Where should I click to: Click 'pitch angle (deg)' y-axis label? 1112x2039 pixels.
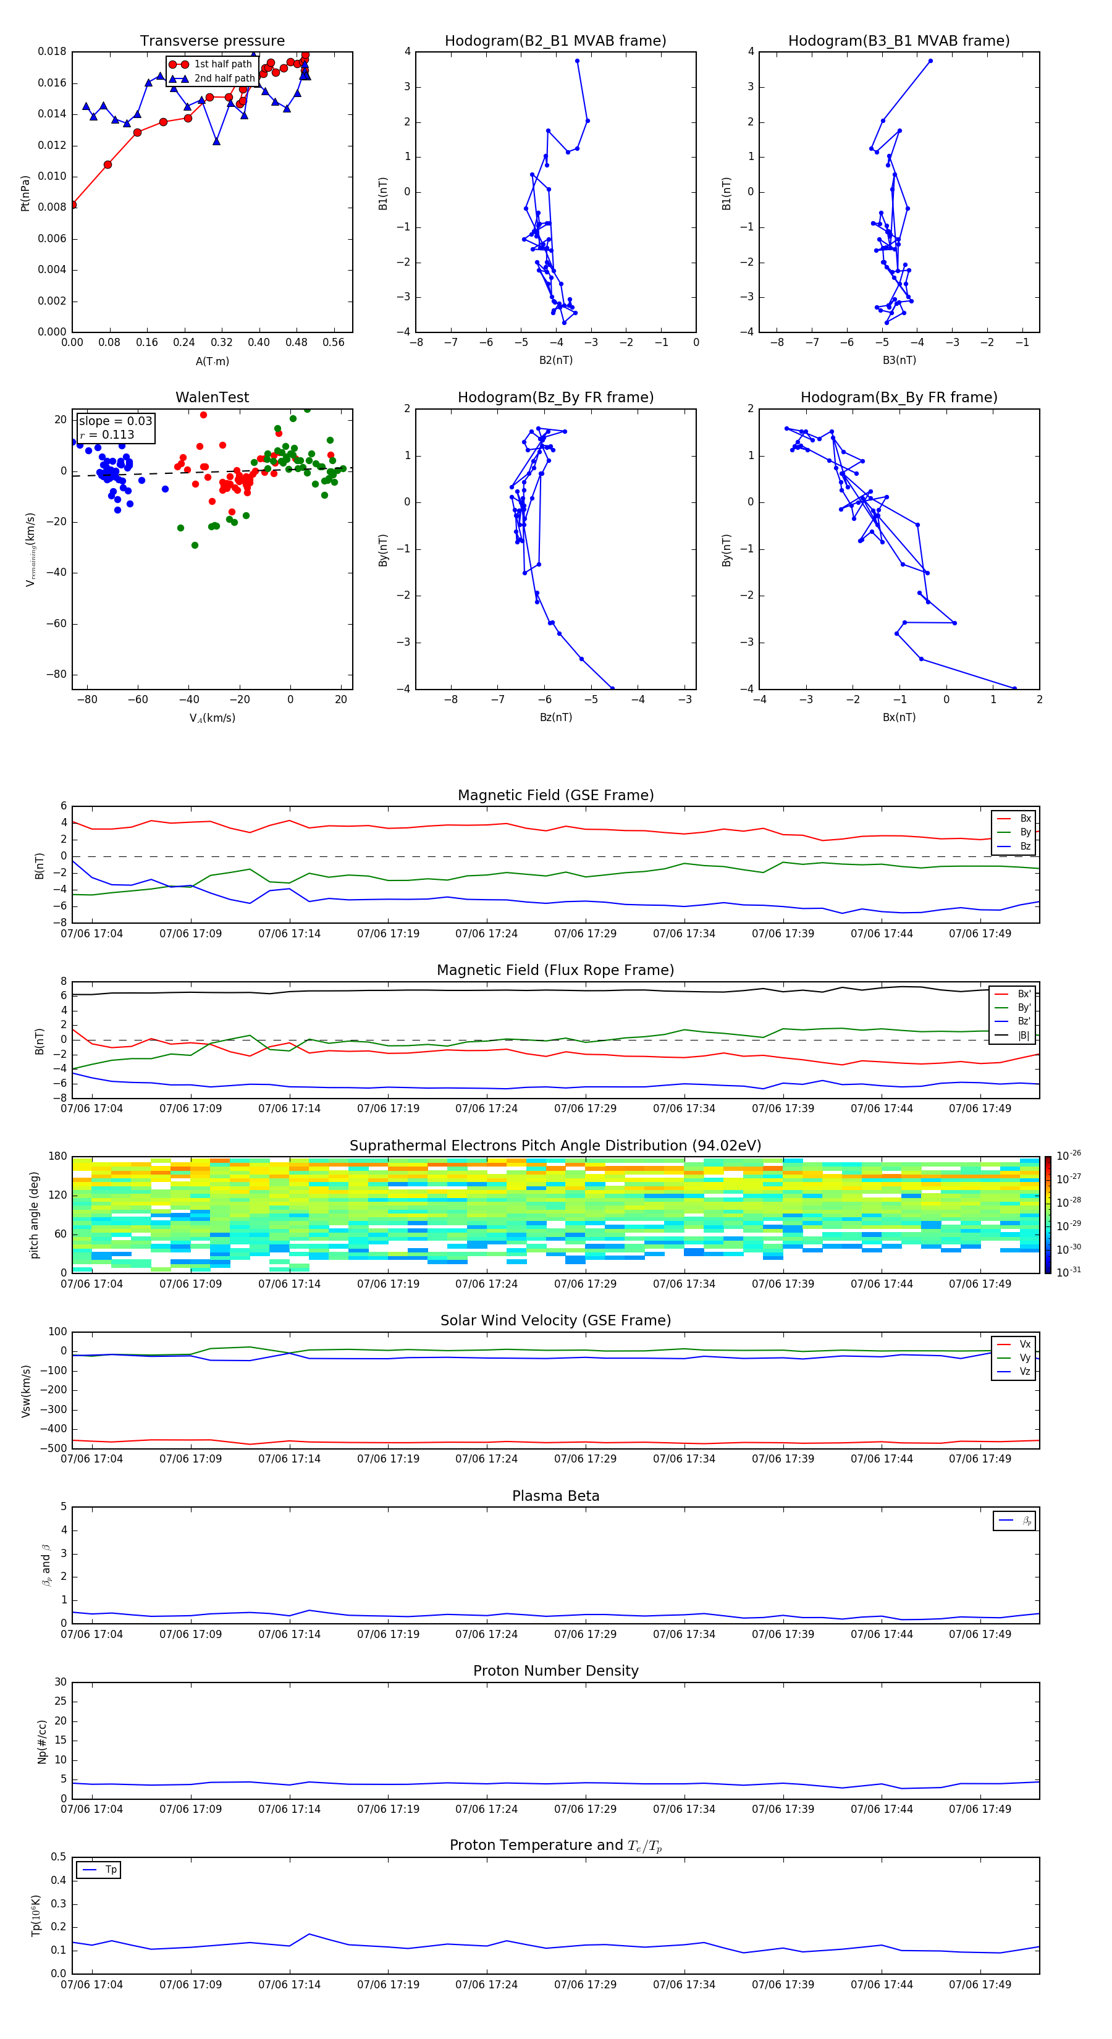tap(34, 1215)
